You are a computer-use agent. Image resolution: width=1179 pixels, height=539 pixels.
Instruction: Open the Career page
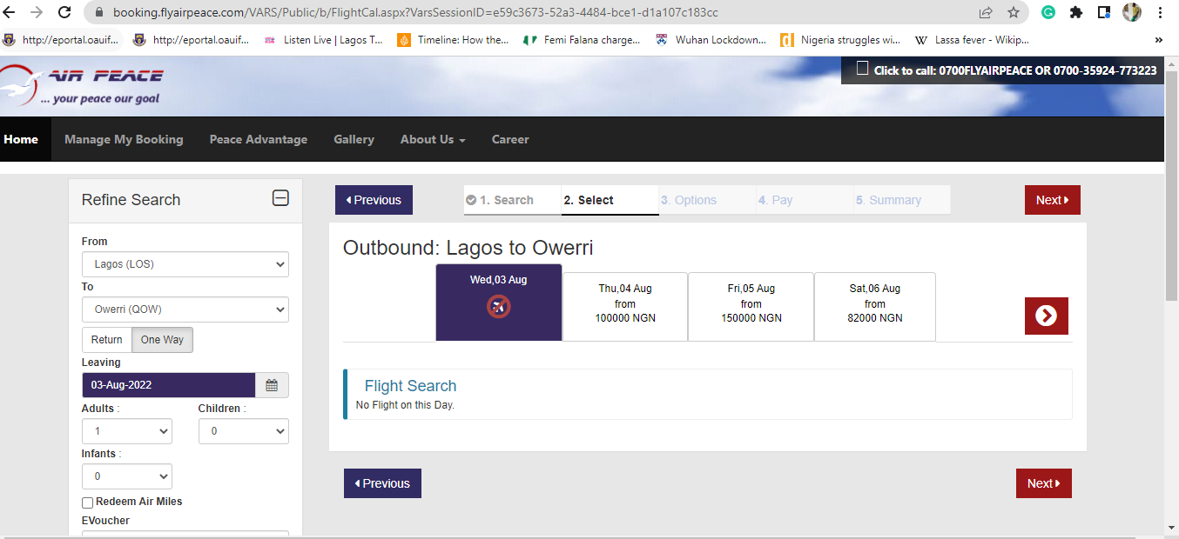point(510,139)
